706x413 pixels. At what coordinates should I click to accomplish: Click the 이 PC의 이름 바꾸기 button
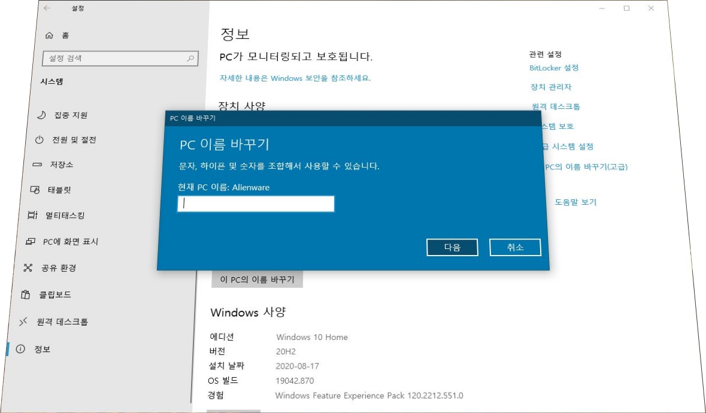pos(257,280)
